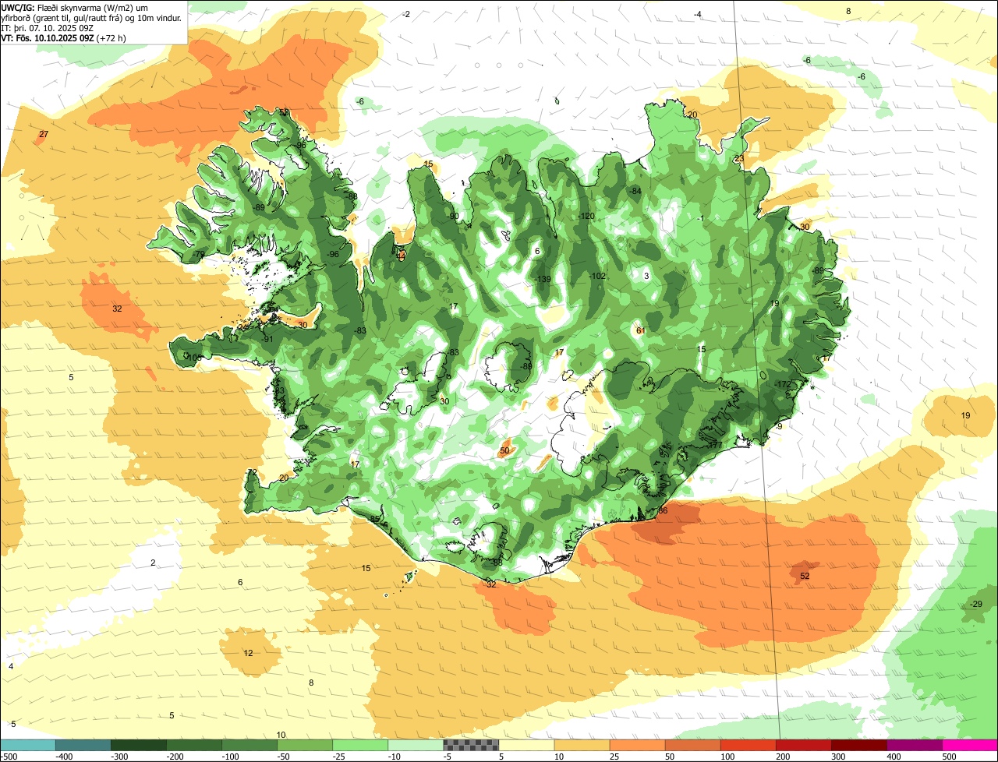
Task: Click checkered legend swatch between -5 and 5
Action: tap(471, 746)
